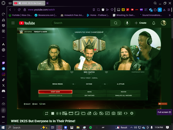Click the Create button on YouTube
Image resolution: width=173 pixels, height=130 pixels.
(x=140, y=23)
